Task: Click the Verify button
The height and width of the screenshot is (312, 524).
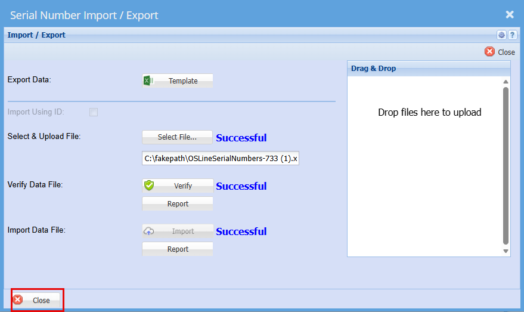Action: click(178, 186)
